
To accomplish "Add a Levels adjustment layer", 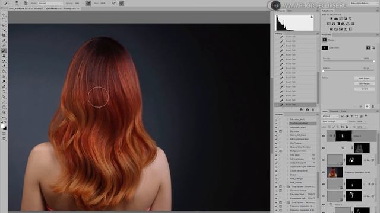I will [x=336, y=18].
